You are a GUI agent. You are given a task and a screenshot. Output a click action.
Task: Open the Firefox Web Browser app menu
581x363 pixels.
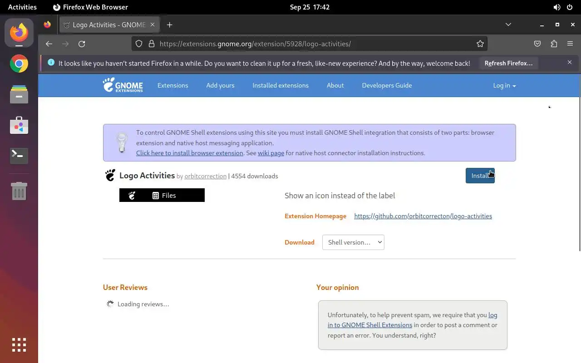[90, 7]
